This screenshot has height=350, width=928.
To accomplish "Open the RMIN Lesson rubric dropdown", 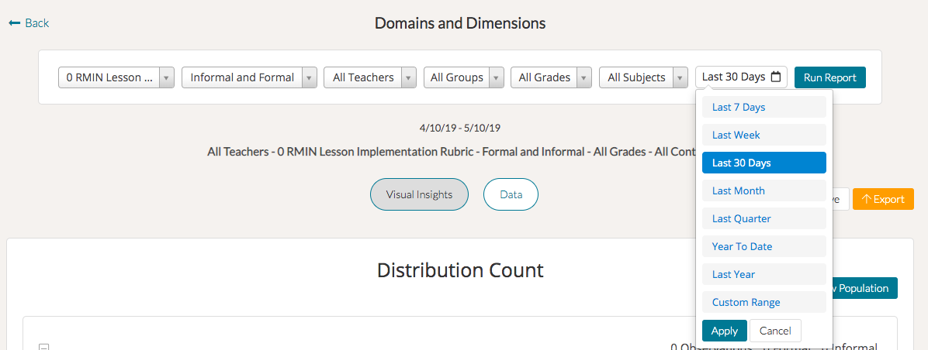I will coord(116,77).
